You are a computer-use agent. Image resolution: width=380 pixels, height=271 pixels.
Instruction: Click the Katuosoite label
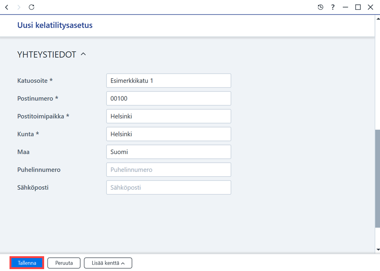coord(35,80)
